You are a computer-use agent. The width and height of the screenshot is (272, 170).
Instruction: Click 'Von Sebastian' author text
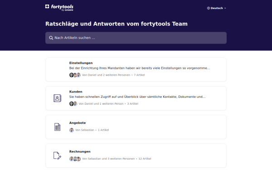coord(85,130)
